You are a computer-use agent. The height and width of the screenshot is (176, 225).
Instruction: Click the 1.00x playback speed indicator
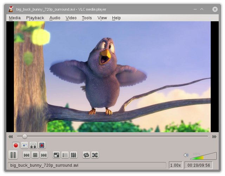point(175,165)
